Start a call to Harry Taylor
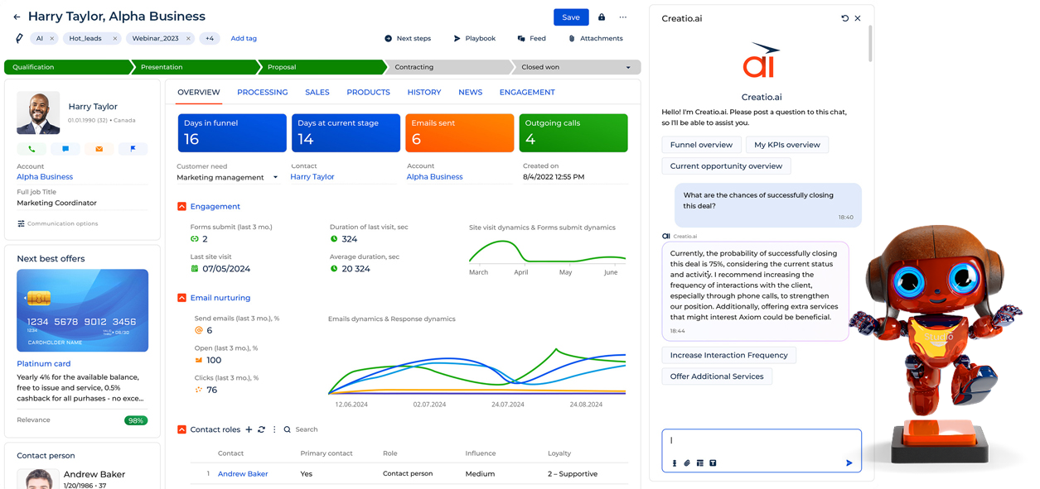 [31, 149]
